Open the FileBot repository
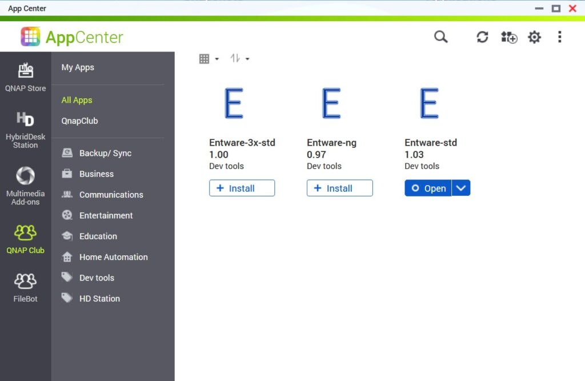Image resolution: width=585 pixels, height=381 pixels. 25,288
